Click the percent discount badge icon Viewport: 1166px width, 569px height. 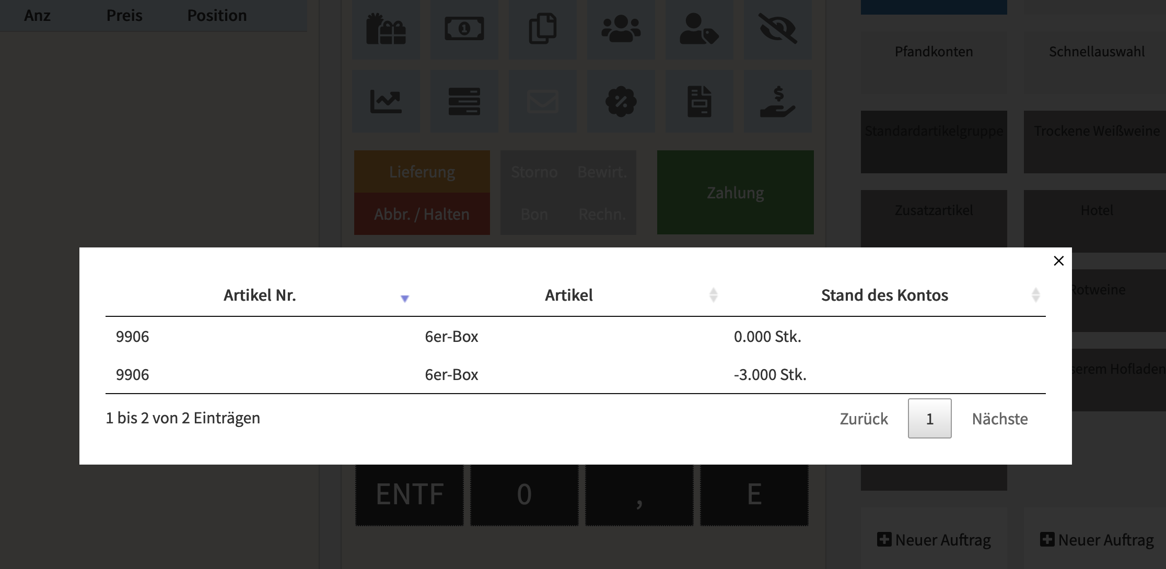[x=621, y=101]
